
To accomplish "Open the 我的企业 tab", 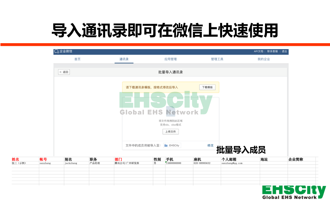I will [264, 59].
